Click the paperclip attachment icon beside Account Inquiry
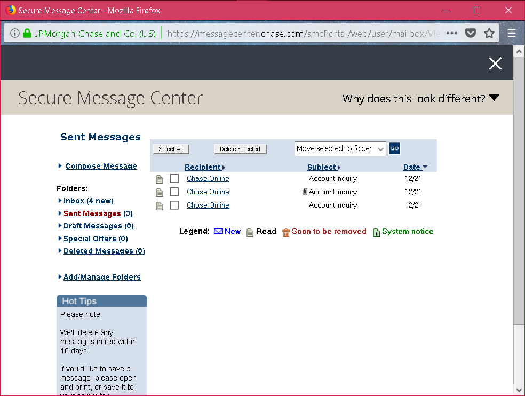The image size is (525, 396). click(305, 192)
